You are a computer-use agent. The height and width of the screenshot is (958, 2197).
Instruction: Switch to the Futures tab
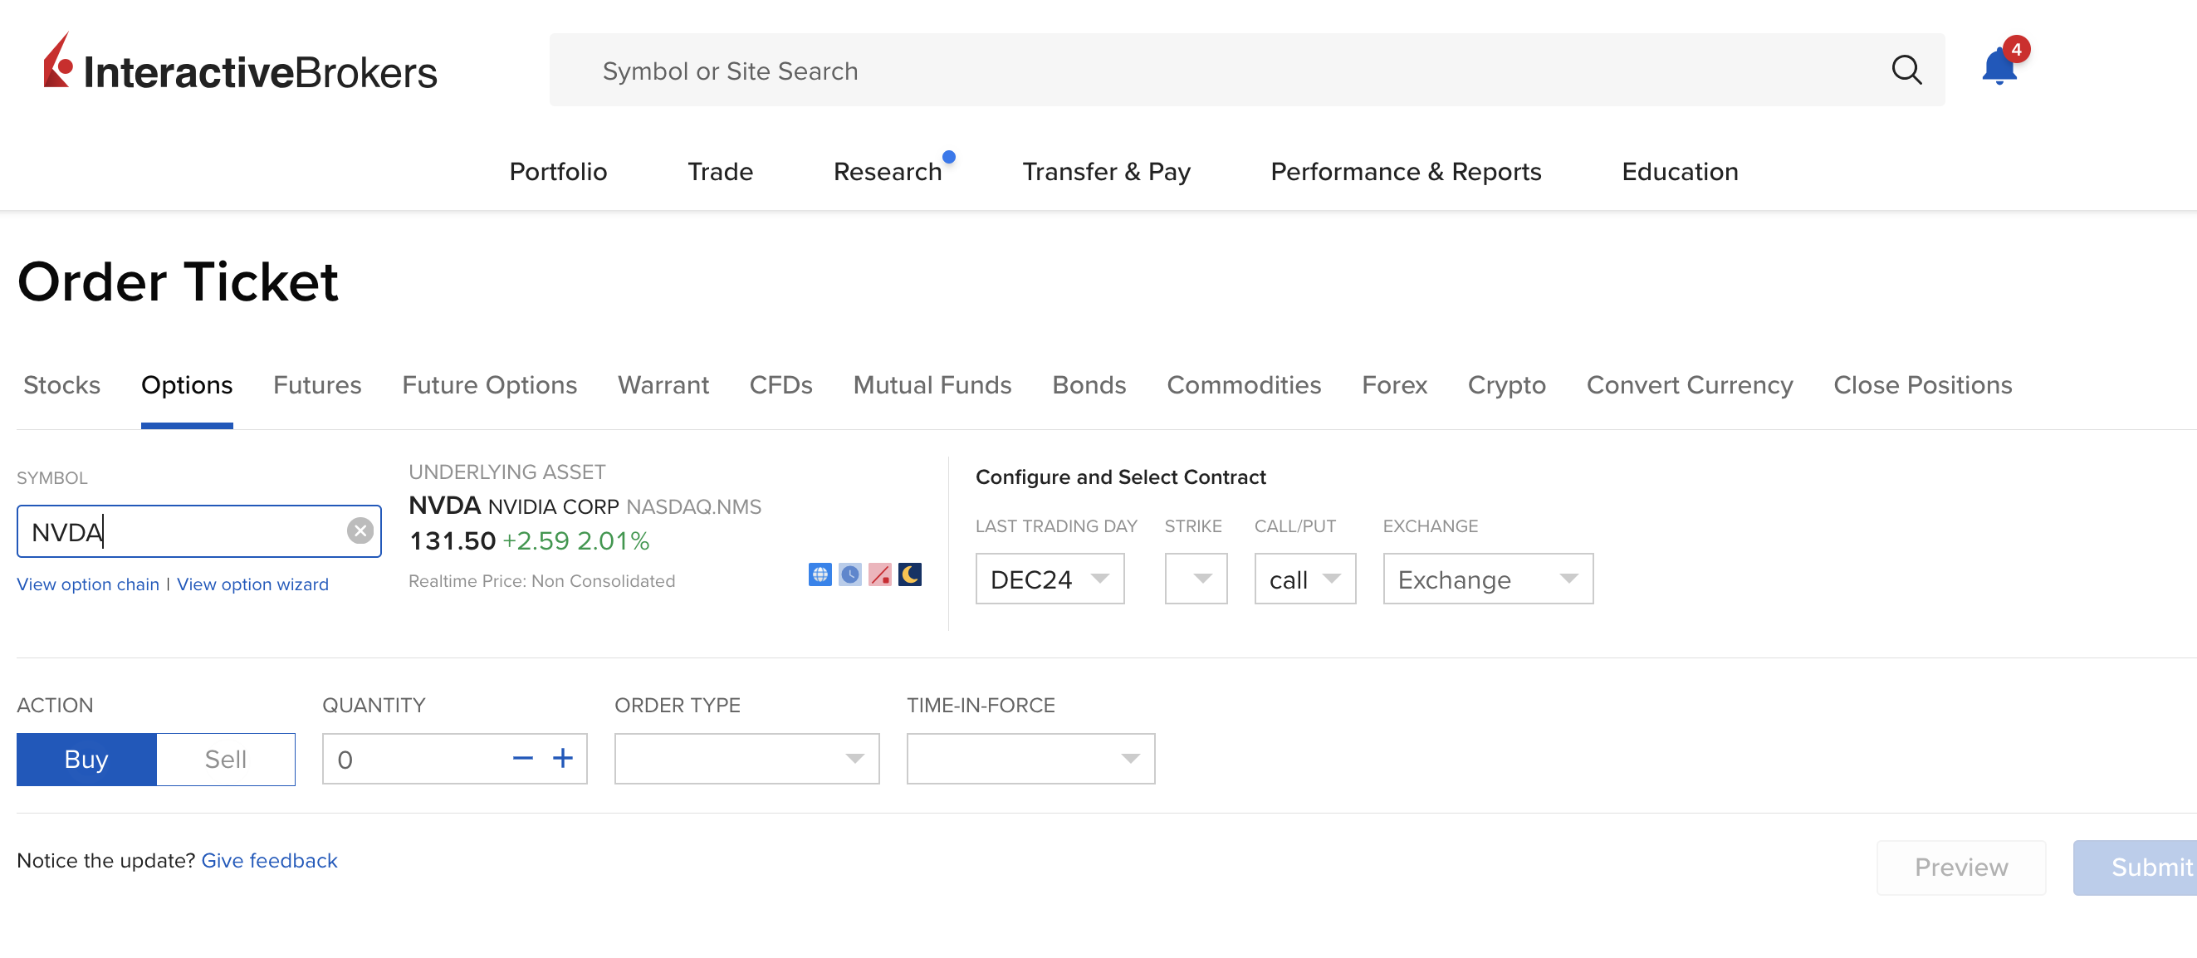pyautogui.click(x=316, y=384)
